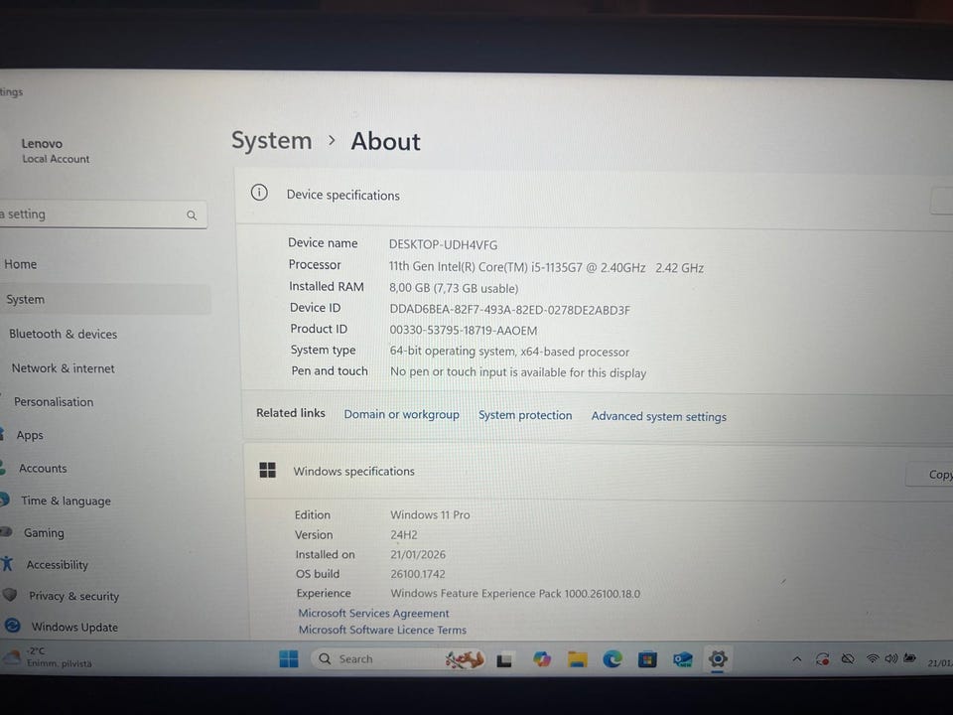This screenshot has width=953, height=715.
Task: Open Gaming settings
Action: (x=44, y=533)
